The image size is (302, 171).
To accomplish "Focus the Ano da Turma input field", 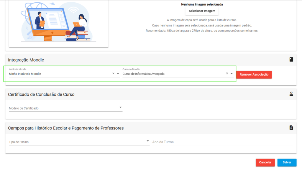I will click(x=222, y=142).
